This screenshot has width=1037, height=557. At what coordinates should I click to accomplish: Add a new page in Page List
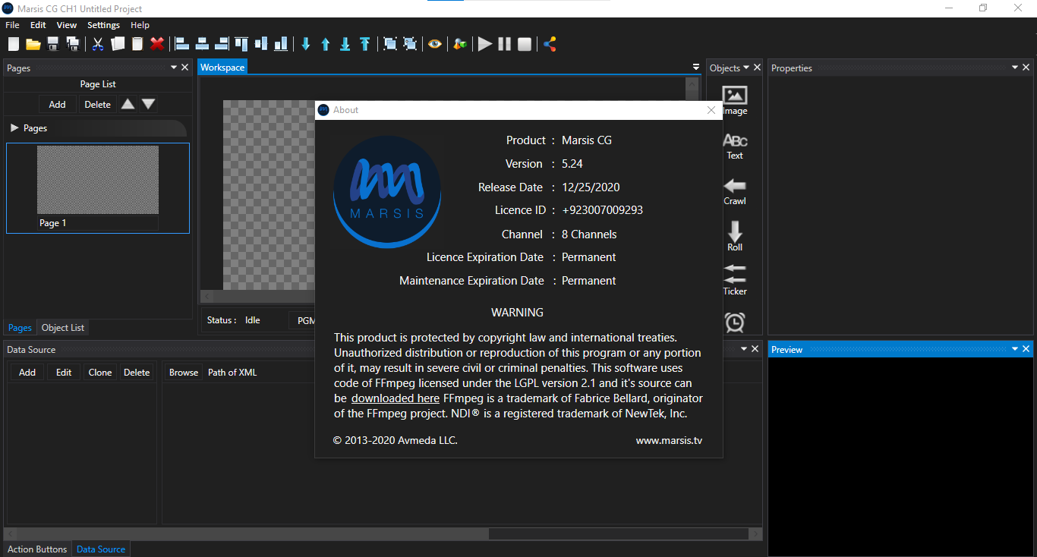(58, 105)
